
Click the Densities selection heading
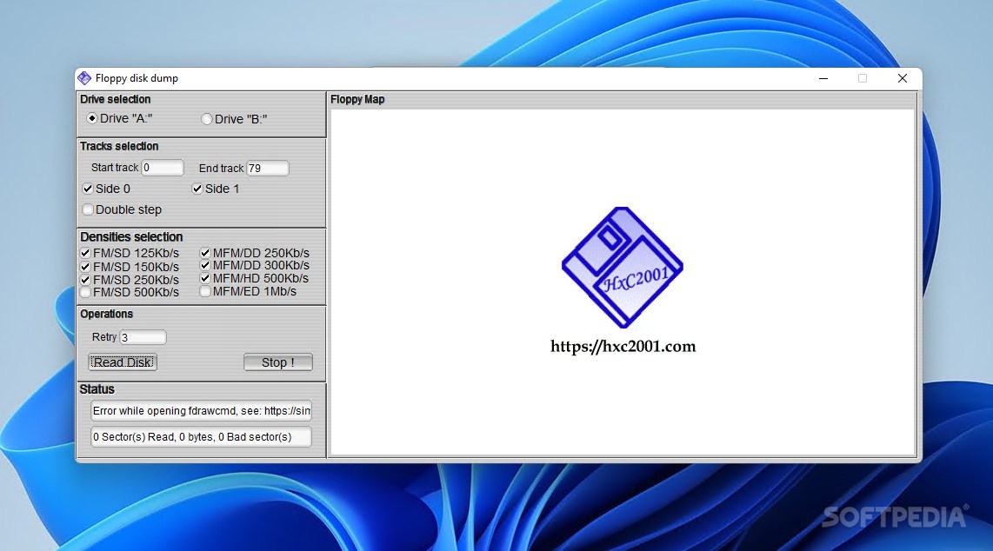point(131,236)
